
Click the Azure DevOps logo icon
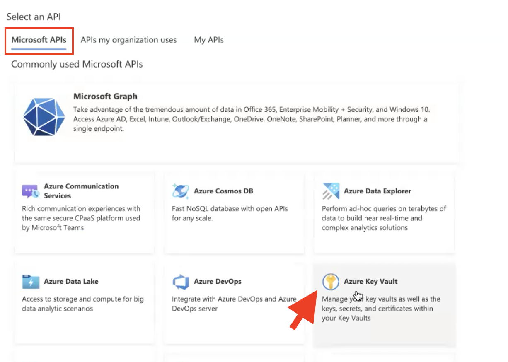click(181, 282)
